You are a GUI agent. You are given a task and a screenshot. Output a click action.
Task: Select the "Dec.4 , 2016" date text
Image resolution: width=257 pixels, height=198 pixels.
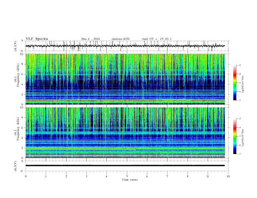click(91, 39)
